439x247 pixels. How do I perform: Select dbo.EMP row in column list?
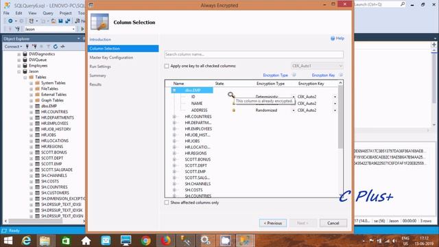[x=192, y=90]
